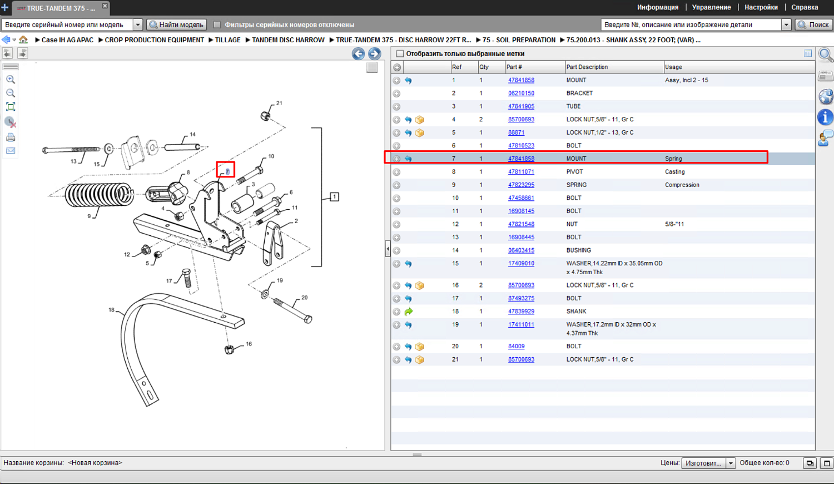Screen dimensions: 834x484
Task: Open the table column settings icon
Action: [x=808, y=53]
